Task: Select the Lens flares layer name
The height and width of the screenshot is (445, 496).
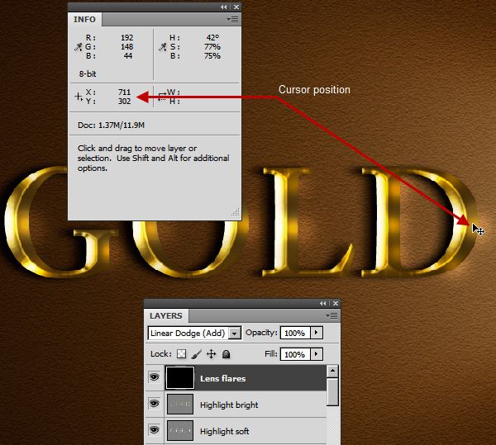Action: pyautogui.click(x=222, y=378)
